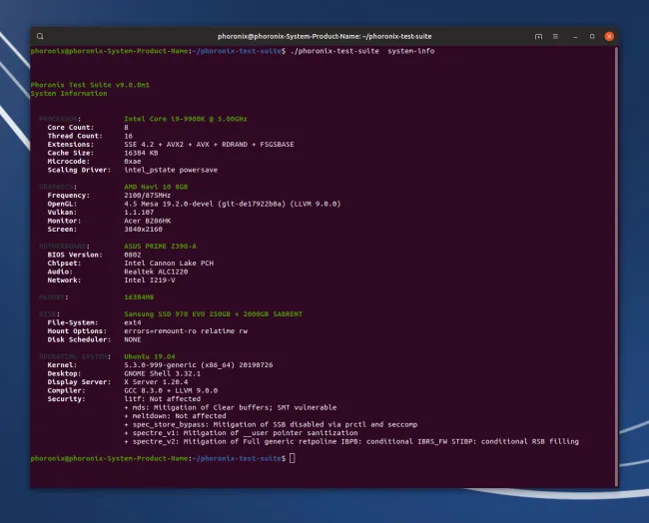This screenshot has height=523, width=649.
Task: Open the terminal hamburger menu
Action: pyautogui.click(x=557, y=36)
